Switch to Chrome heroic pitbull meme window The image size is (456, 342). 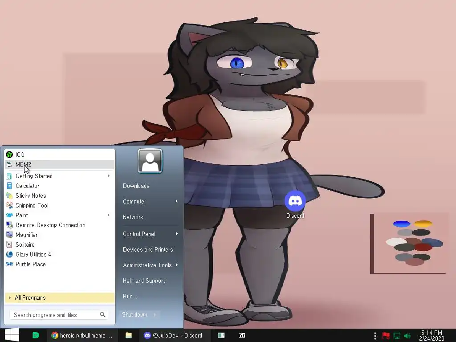click(82, 335)
